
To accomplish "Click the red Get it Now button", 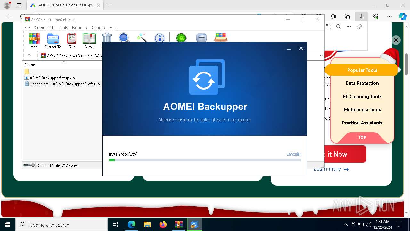I will coord(345,154).
